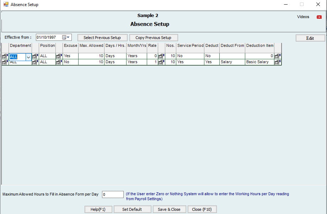
Task: Click the YouTube Videos icon
Action: [x=319, y=17]
